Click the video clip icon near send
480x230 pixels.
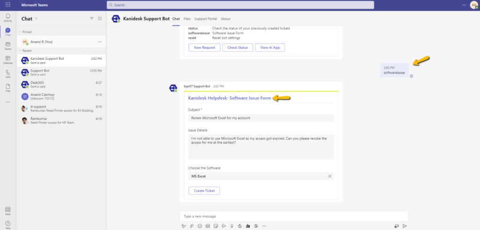397,226
